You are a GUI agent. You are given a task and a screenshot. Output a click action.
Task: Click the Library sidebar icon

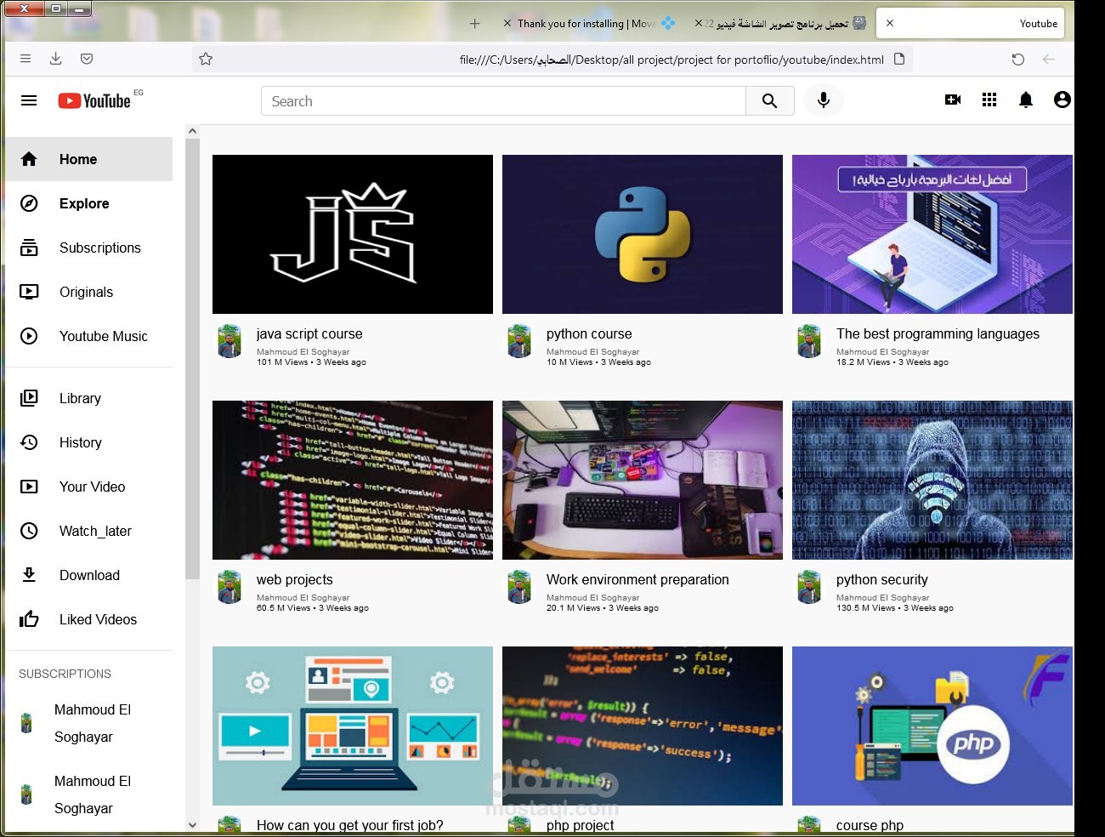pos(29,398)
